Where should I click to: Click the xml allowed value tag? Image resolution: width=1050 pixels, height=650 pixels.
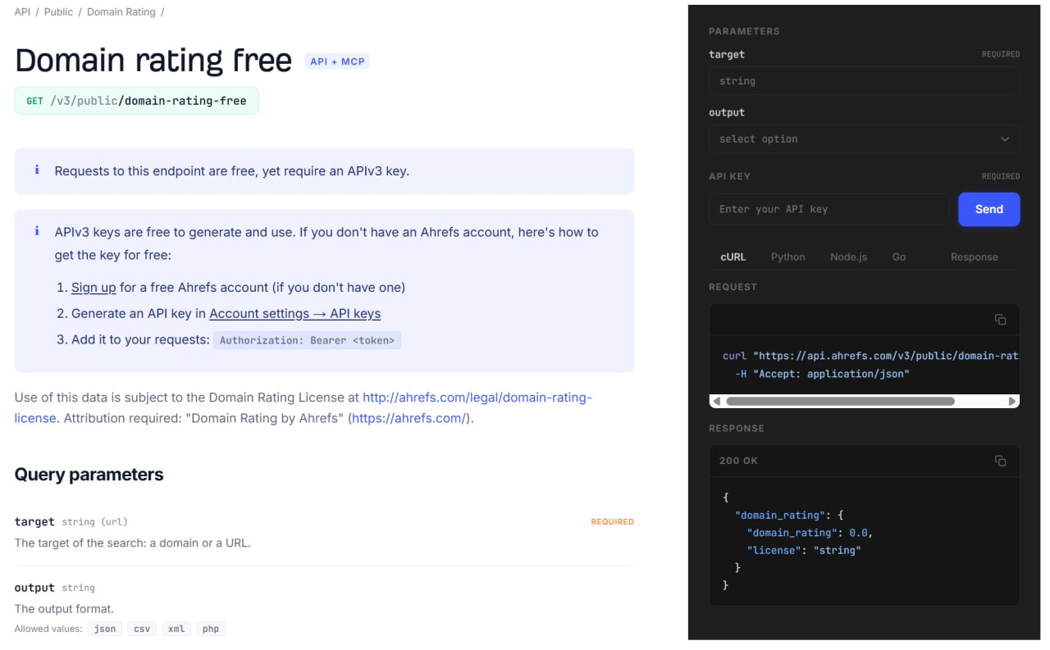(x=176, y=629)
